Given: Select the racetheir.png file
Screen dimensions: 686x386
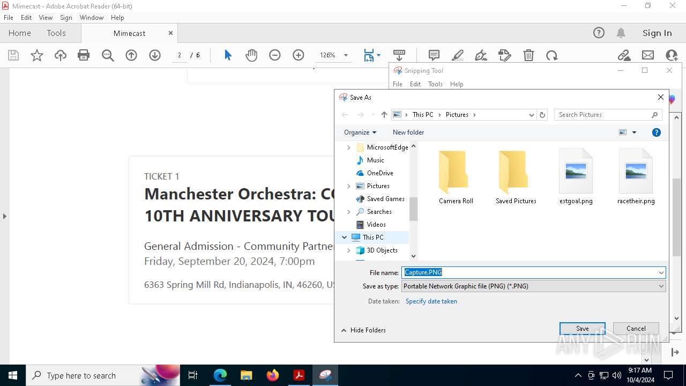Looking at the screenshot, I should (x=636, y=177).
